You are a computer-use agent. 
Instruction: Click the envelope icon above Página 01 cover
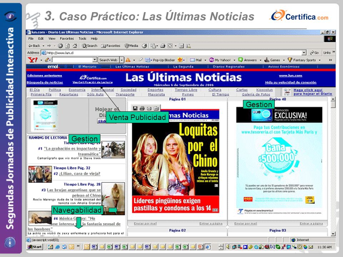coord(149,108)
